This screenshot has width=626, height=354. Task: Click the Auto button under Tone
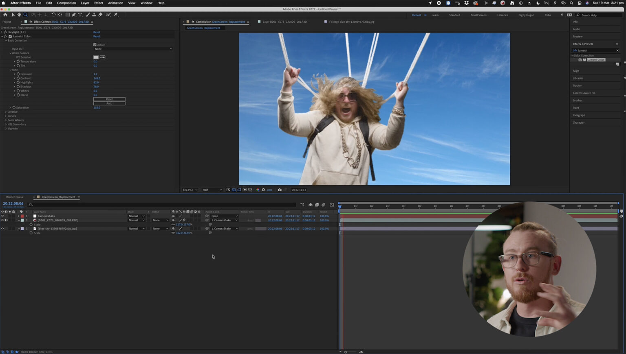tap(109, 103)
